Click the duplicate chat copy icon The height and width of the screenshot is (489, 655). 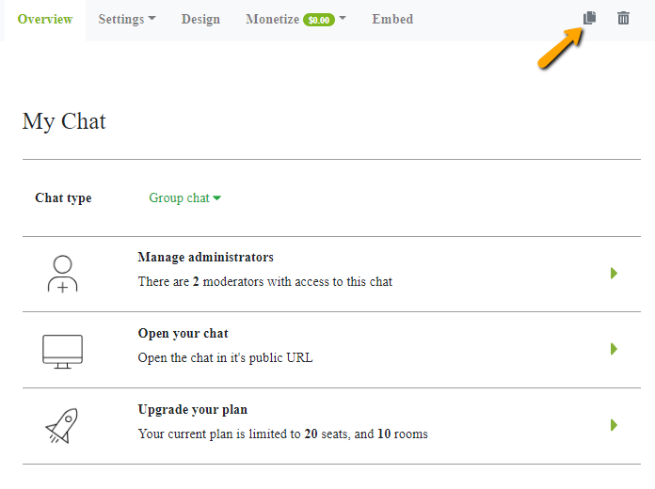point(590,18)
